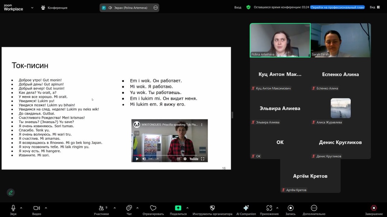Click the green Поделиться share screen icon
Viewport: 387px width, 217px height.
coord(178,208)
